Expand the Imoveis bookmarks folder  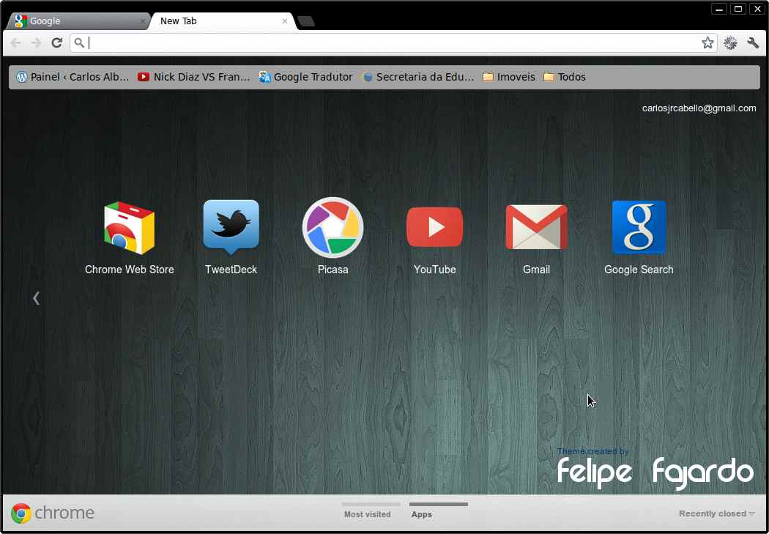pyautogui.click(x=509, y=77)
